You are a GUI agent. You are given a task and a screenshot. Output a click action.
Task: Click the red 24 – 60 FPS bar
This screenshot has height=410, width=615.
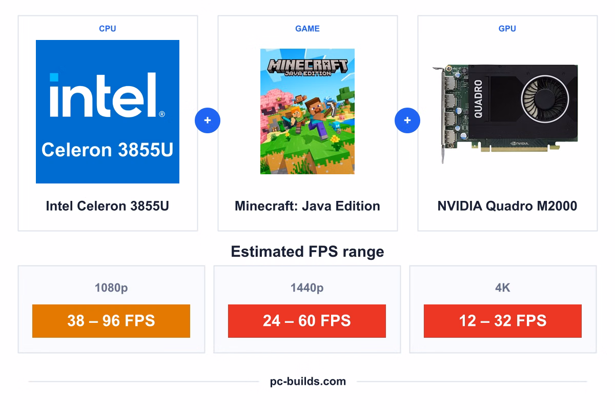tap(307, 321)
